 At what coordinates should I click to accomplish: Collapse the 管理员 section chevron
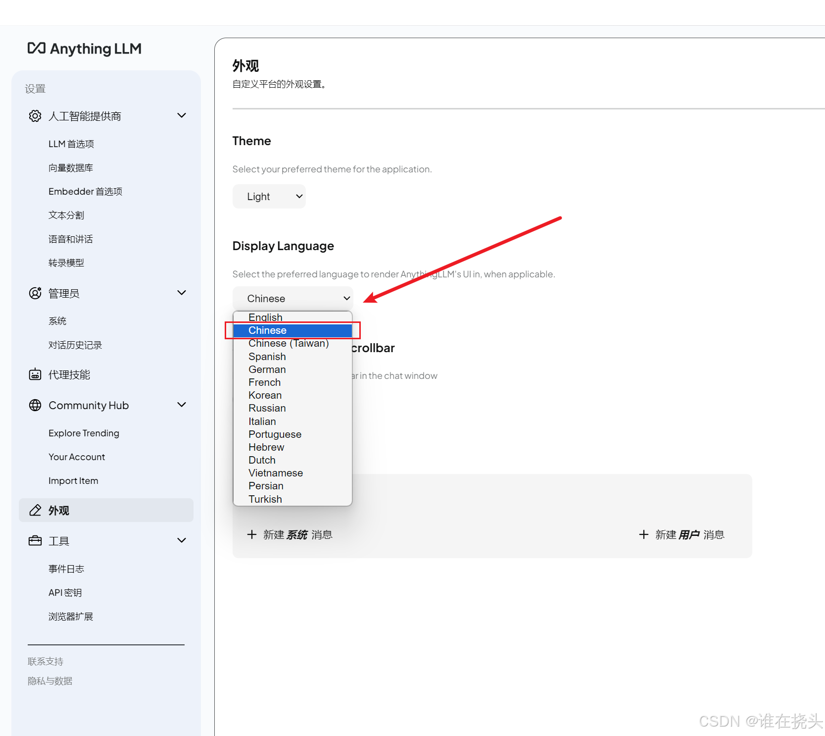pyautogui.click(x=182, y=293)
